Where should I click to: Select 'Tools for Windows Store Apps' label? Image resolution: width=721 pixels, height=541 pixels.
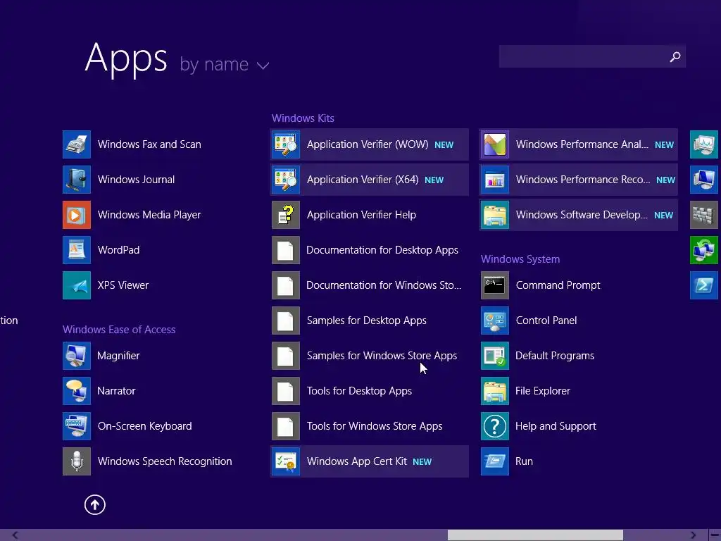pos(375,426)
